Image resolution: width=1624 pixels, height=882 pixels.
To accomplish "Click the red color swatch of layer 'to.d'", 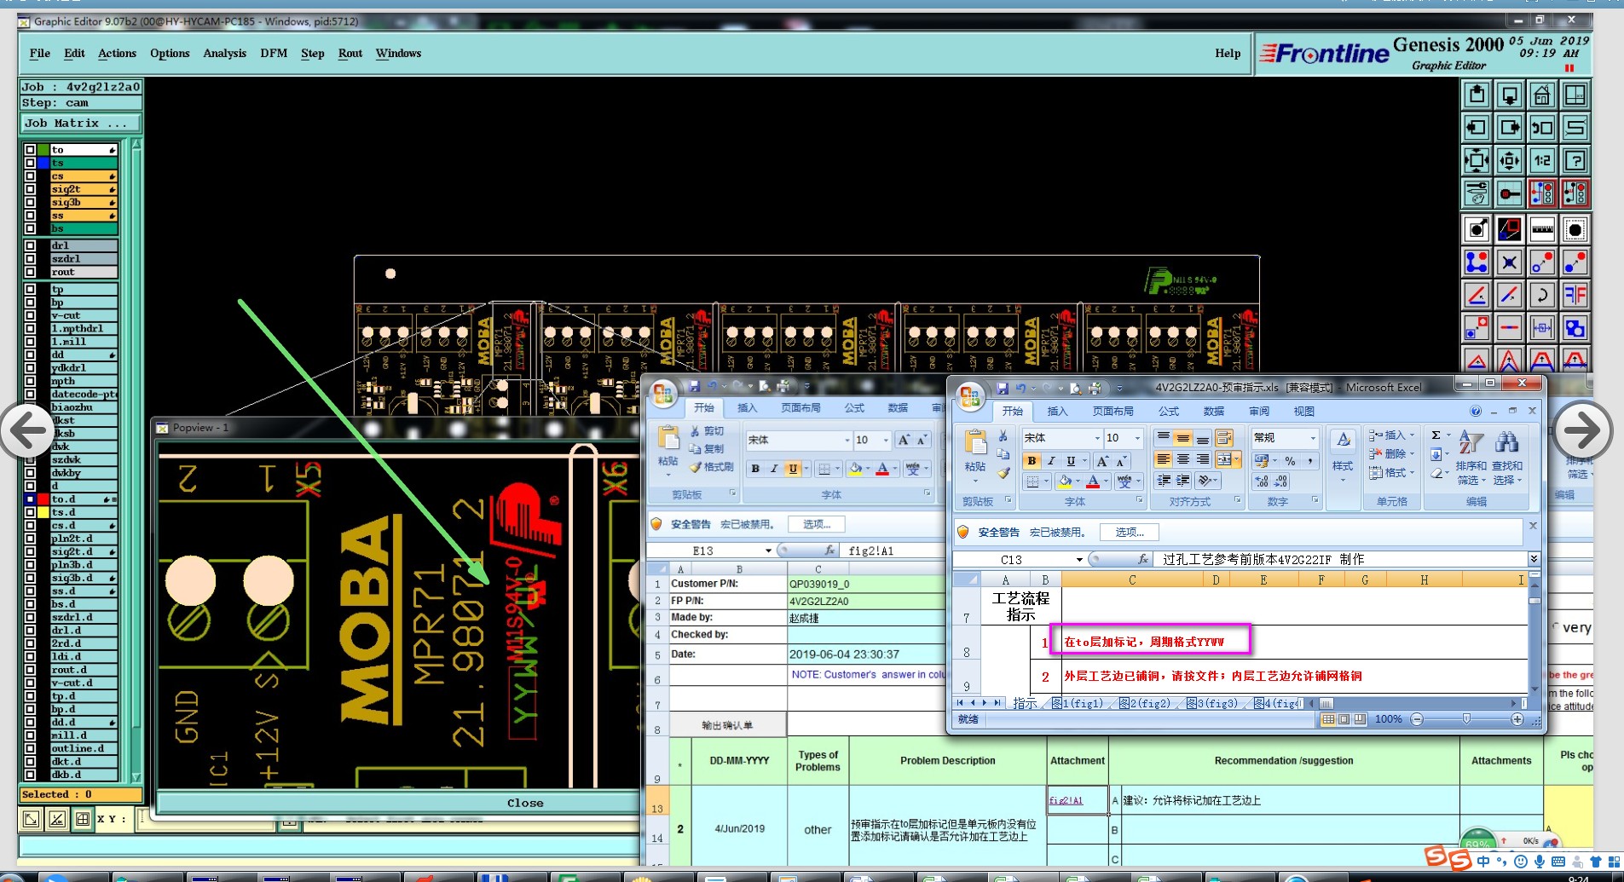I will click(43, 499).
